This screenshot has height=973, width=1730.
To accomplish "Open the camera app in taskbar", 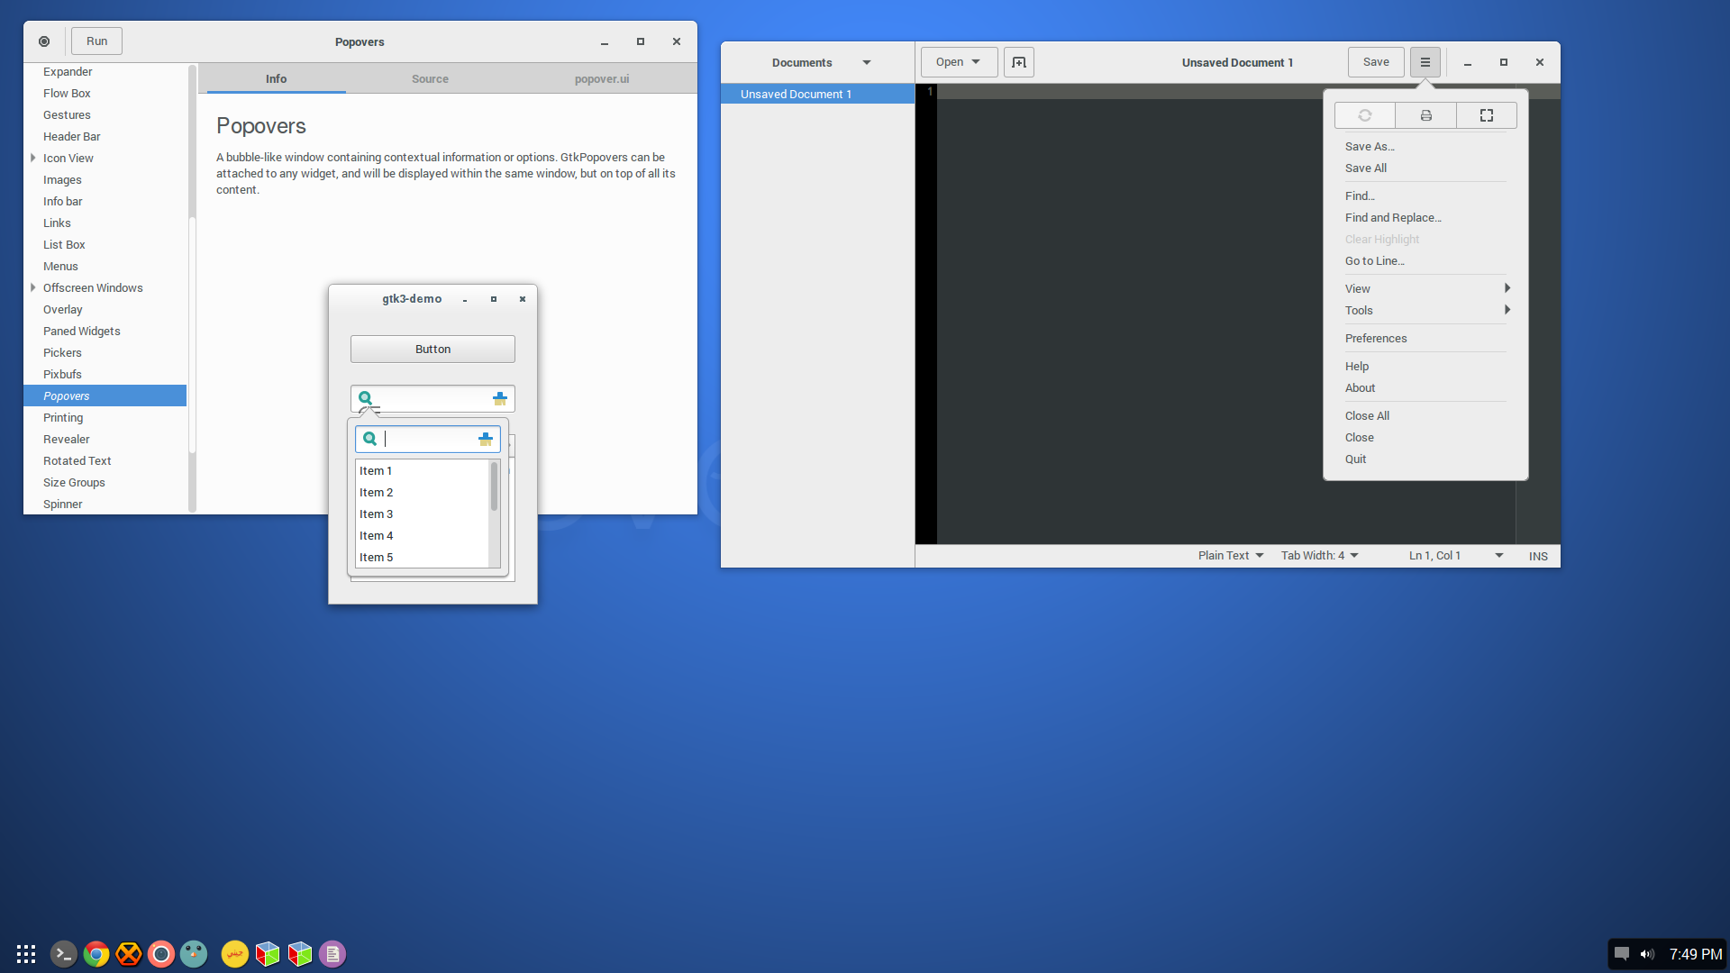I will click(x=161, y=954).
